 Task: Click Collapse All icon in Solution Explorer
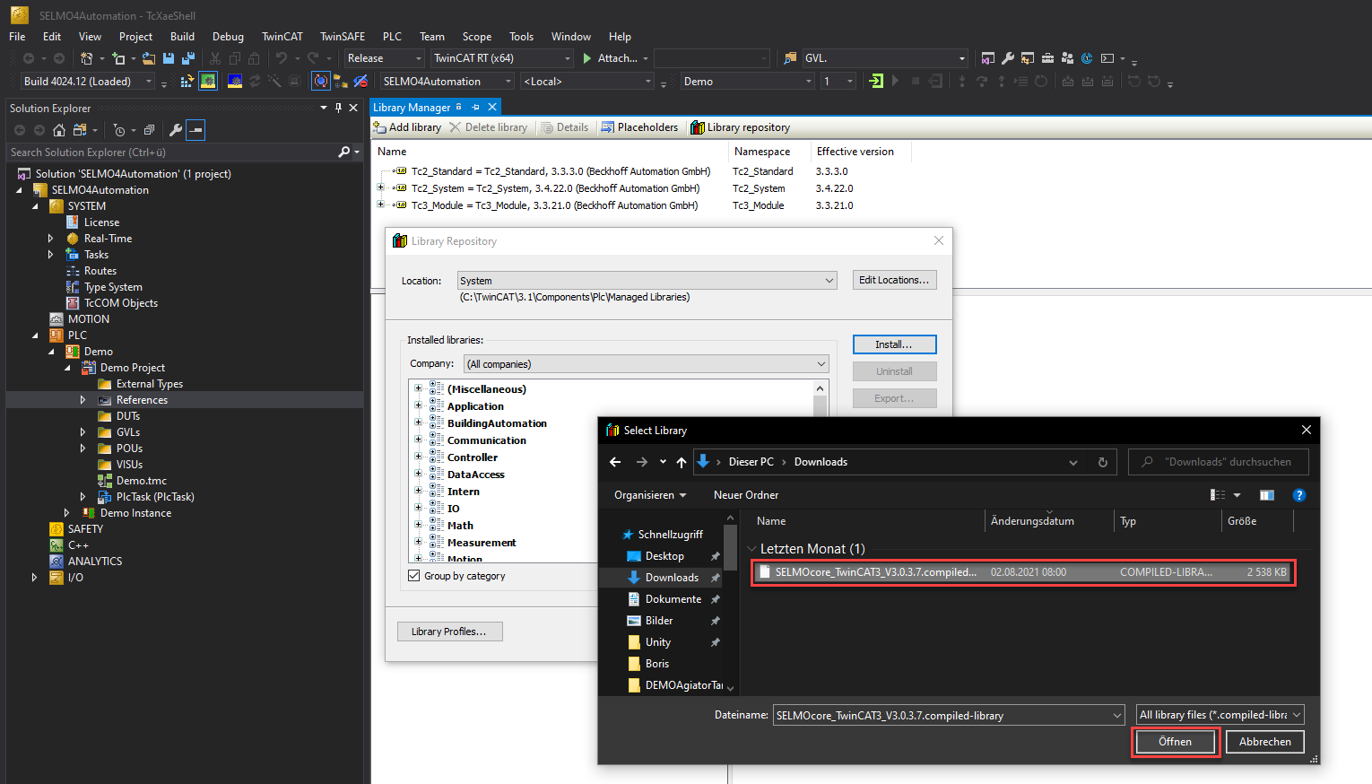[149, 130]
